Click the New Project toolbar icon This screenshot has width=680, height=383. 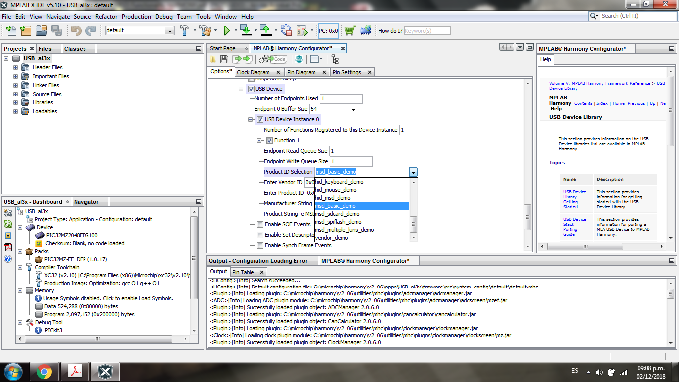[26, 31]
